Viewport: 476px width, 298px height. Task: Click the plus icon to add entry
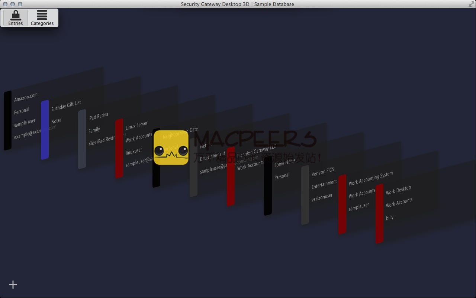13,285
